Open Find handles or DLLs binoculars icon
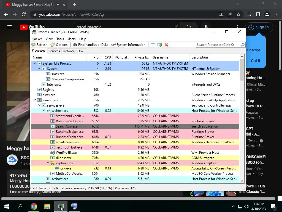The width and height of the screenshot is (282, 212). [75, 45]
